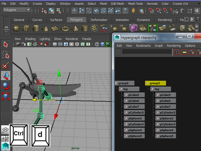Toggle wireframe shading in viewport
Image resolution: width=201 pixels, height=151 pixels.
(x=97, y=44)
